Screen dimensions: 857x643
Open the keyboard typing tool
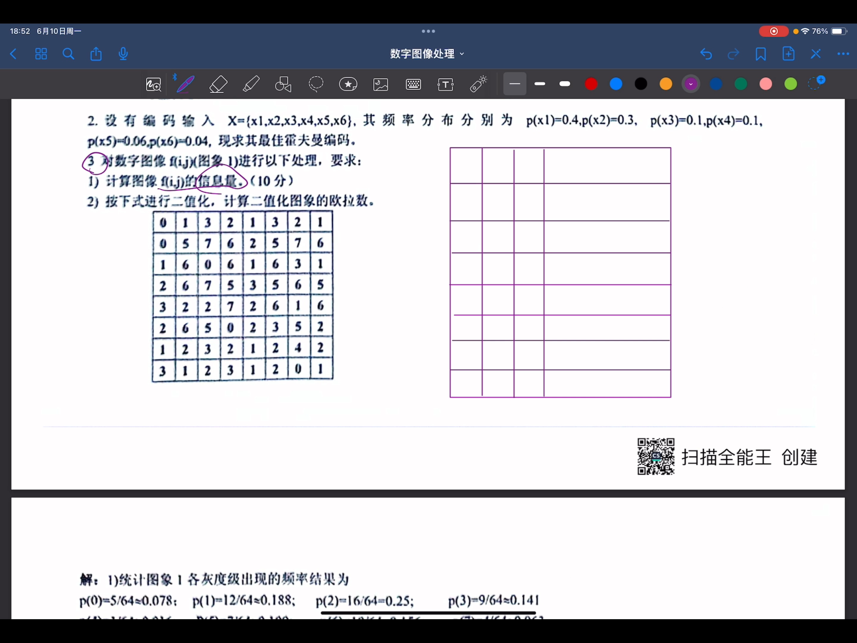click(413, 84)
